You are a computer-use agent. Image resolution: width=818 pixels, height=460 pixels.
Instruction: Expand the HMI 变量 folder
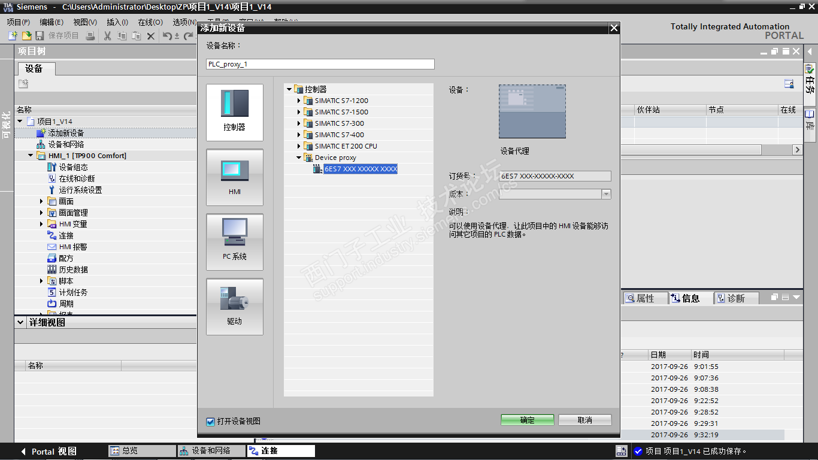42,224
